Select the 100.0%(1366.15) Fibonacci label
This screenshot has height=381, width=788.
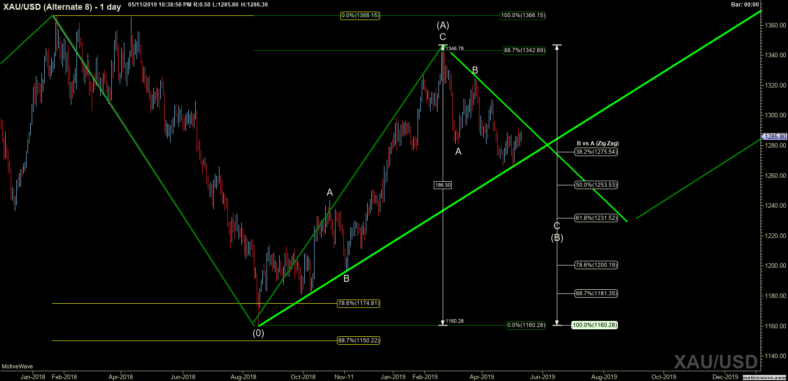[523, 15]
